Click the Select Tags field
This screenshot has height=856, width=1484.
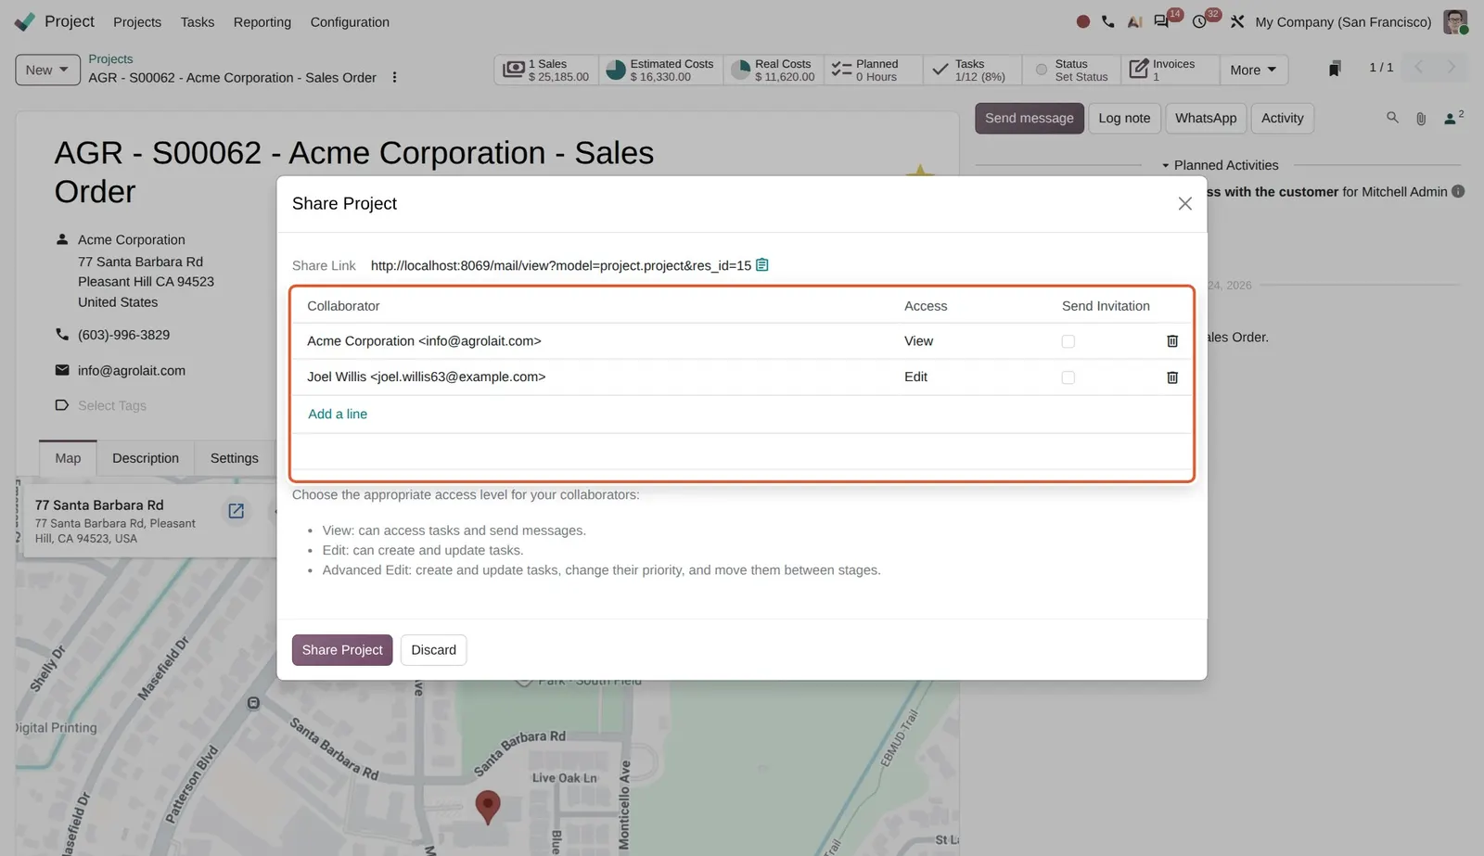(x=112, y=405)
